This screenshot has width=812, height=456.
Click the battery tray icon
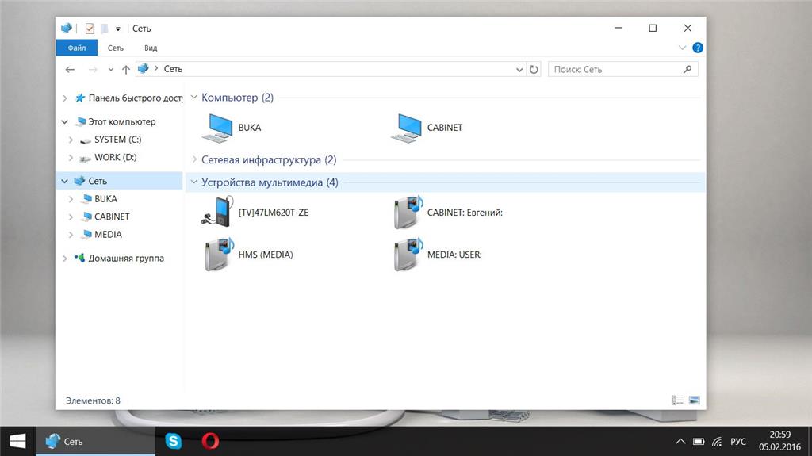pos(699,442)
